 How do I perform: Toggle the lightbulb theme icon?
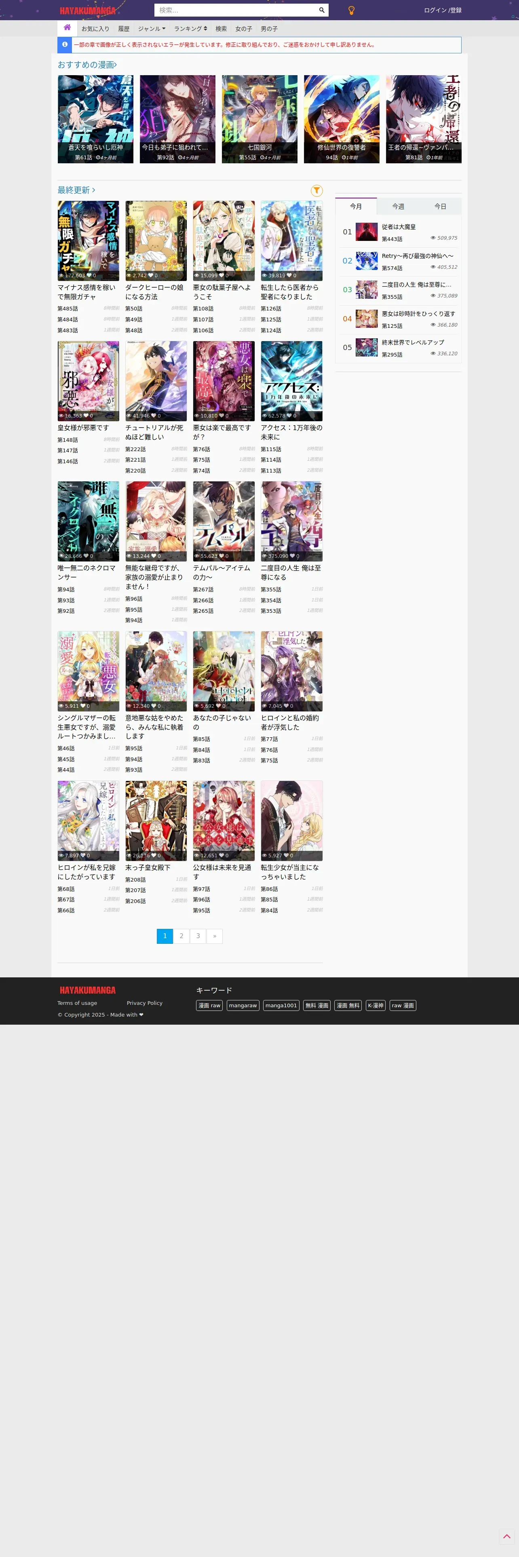coord(351,10)
